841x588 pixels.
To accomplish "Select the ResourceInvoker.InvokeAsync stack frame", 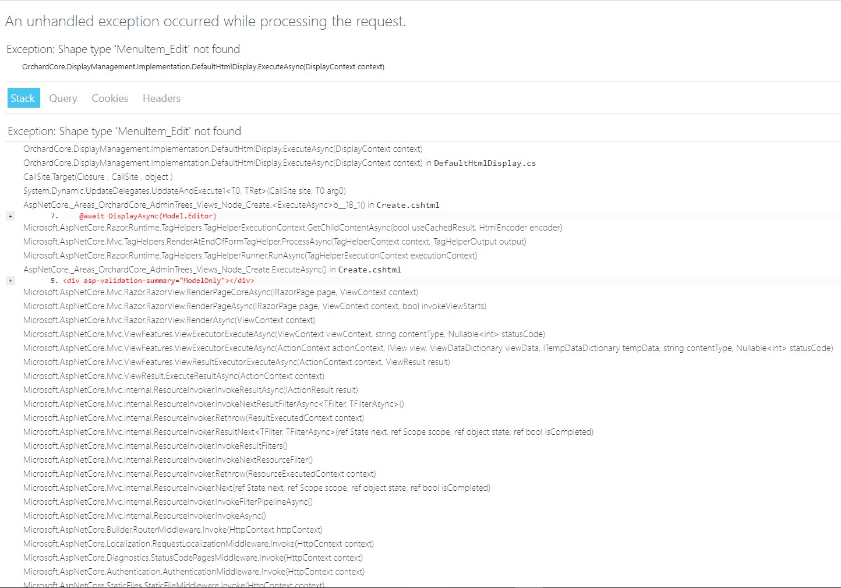I will [144, 515].
